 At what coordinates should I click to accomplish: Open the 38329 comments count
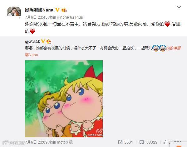[x=152, y=142]
